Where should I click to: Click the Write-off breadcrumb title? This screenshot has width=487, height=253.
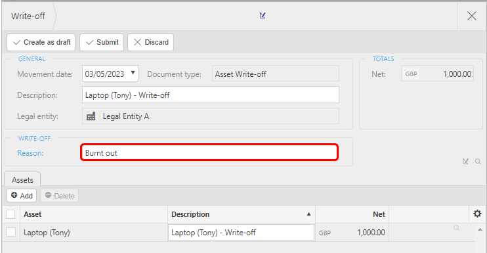28,16
